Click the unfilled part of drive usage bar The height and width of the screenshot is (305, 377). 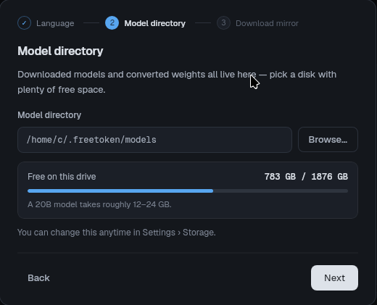(x=281, y=191)
